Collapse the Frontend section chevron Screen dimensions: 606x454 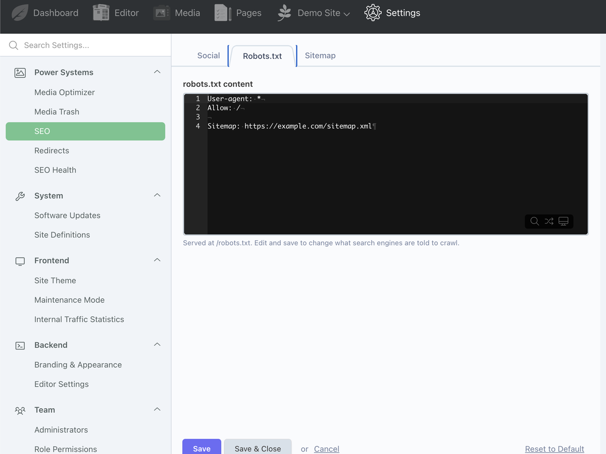coord(157,260)
